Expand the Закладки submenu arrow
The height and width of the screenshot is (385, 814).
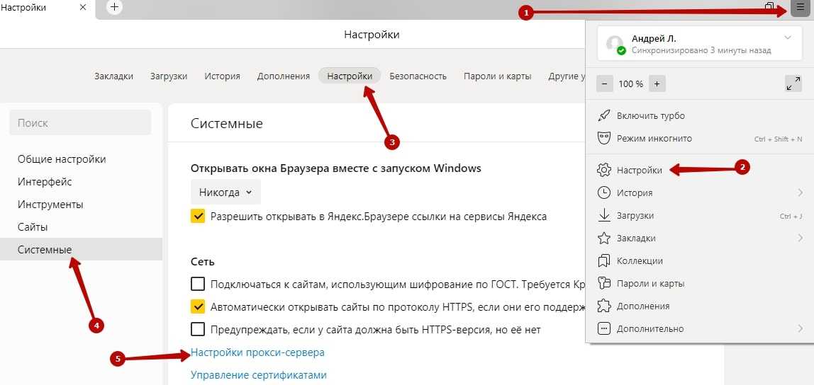[x=800, y=239]
